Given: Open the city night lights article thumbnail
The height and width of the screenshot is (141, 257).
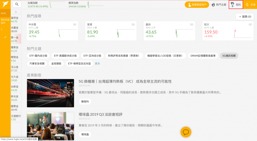Looking at the screenshot, I should 50,93.
